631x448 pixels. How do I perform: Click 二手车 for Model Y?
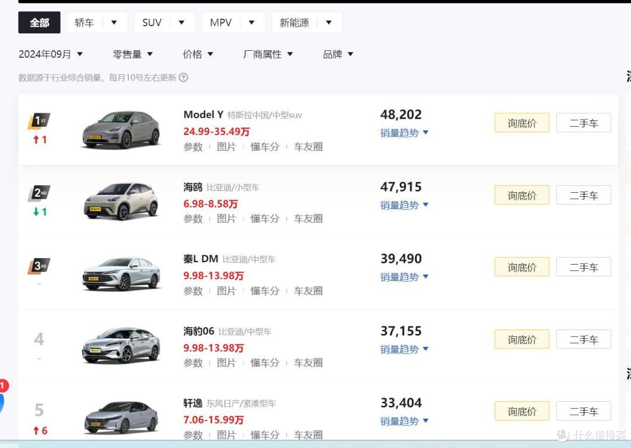584,123
